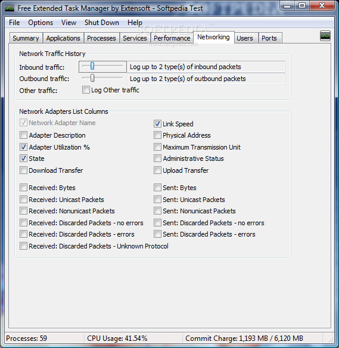Viewport: 339px width, 348px height.
Task: Open the Options menu
Action: (41, 23)
